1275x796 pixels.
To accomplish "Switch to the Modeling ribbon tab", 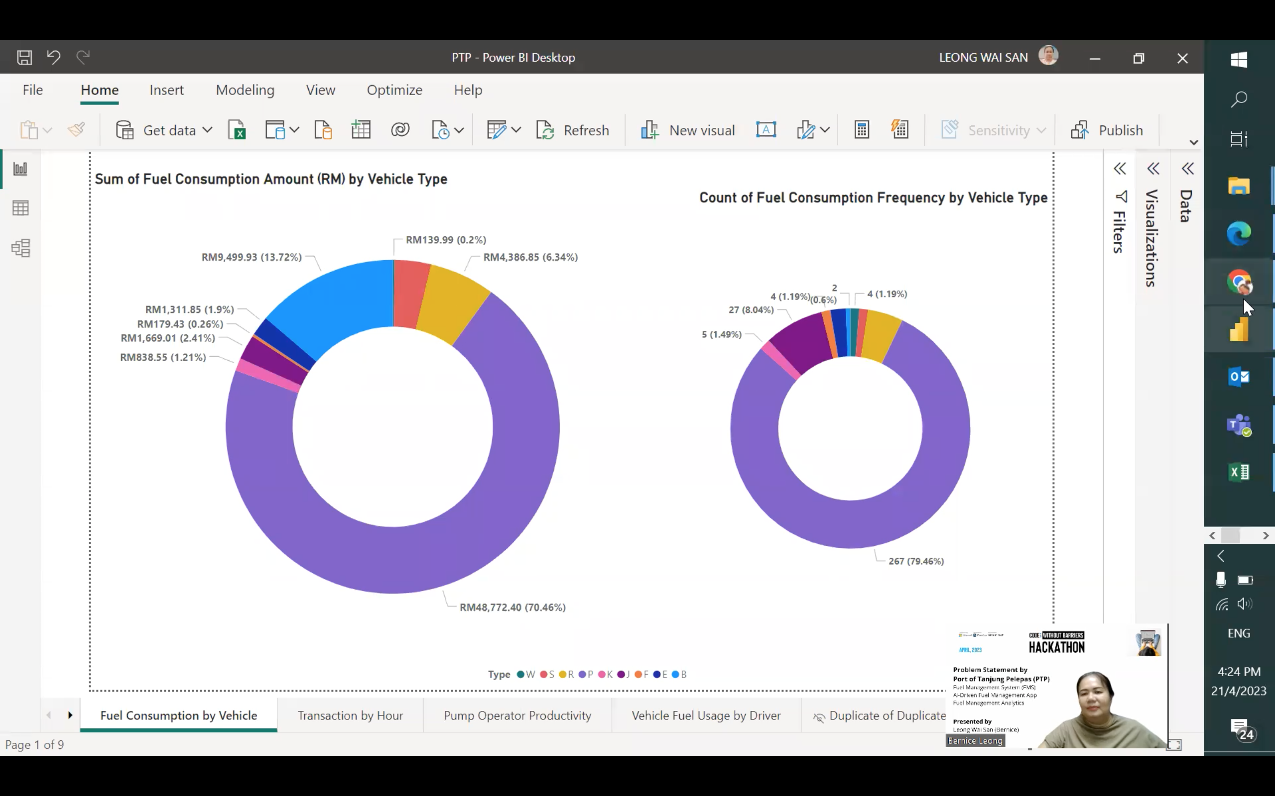I will point(245,90).
